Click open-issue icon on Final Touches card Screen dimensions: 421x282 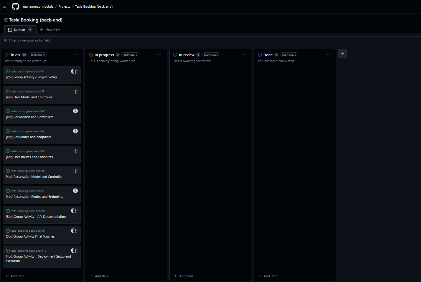pos(8,231)
